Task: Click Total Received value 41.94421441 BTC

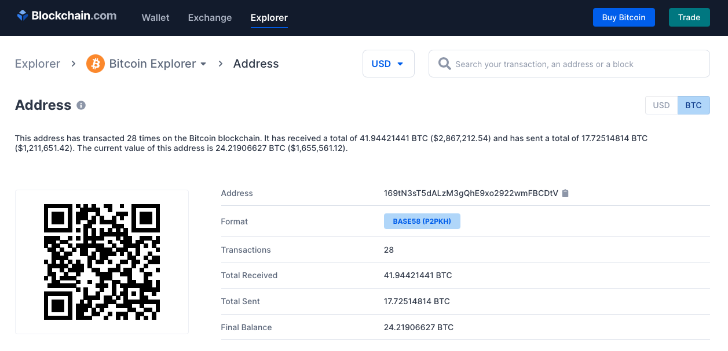Action: [418, 275]
